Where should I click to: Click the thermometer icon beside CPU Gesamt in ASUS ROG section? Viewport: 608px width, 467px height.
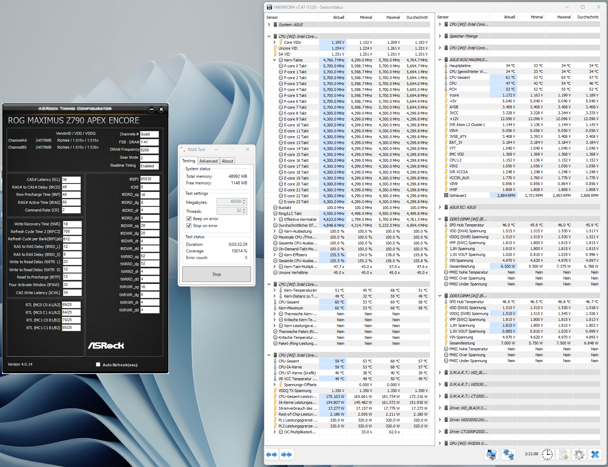pos(446,77)
